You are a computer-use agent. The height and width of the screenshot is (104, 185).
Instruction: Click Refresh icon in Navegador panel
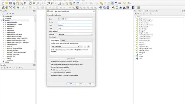5,14
